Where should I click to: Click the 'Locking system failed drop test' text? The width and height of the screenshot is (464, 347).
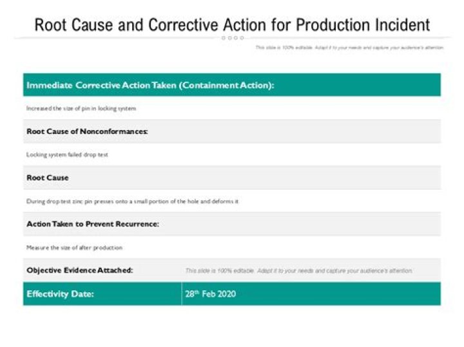67,155
